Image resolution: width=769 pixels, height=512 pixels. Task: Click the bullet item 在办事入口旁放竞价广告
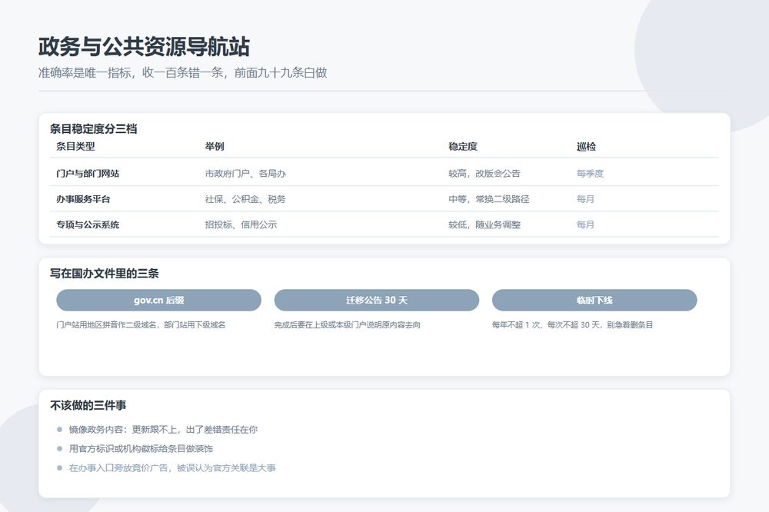click(172, 468)
